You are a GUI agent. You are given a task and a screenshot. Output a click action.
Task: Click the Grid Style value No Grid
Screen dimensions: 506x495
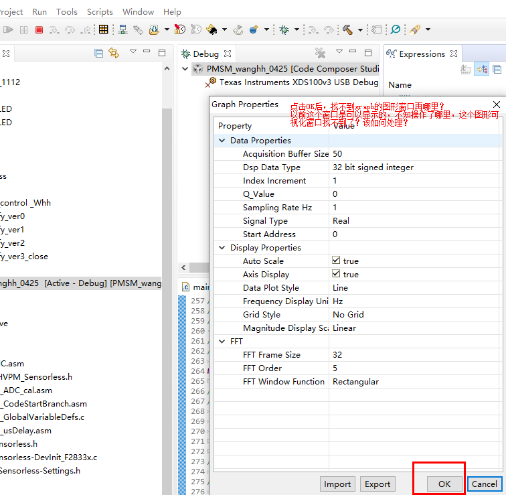[414, 315]
